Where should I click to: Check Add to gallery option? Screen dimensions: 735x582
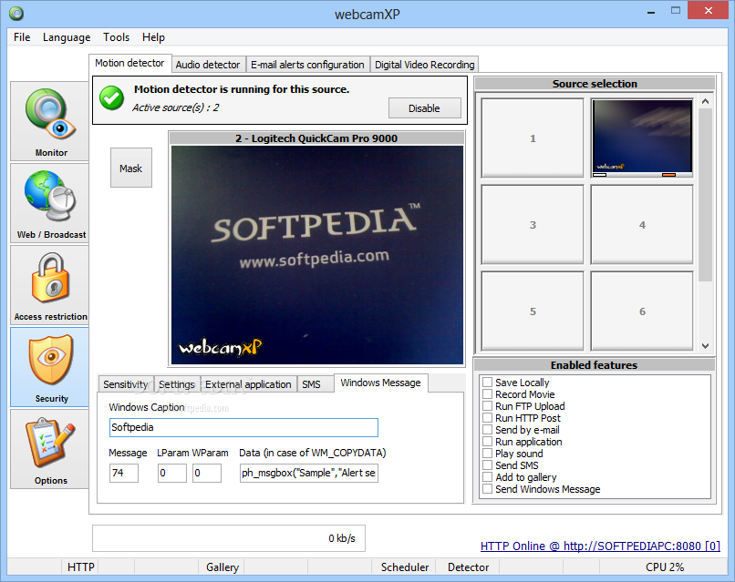[x=488, y=476]
